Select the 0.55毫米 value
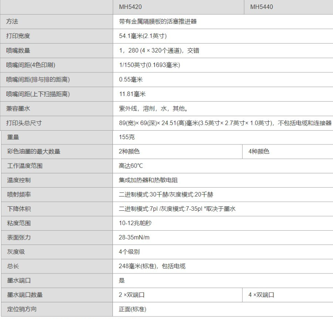 coord(131,79)
